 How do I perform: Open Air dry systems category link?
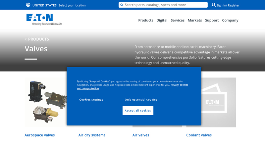coord(92,135)
